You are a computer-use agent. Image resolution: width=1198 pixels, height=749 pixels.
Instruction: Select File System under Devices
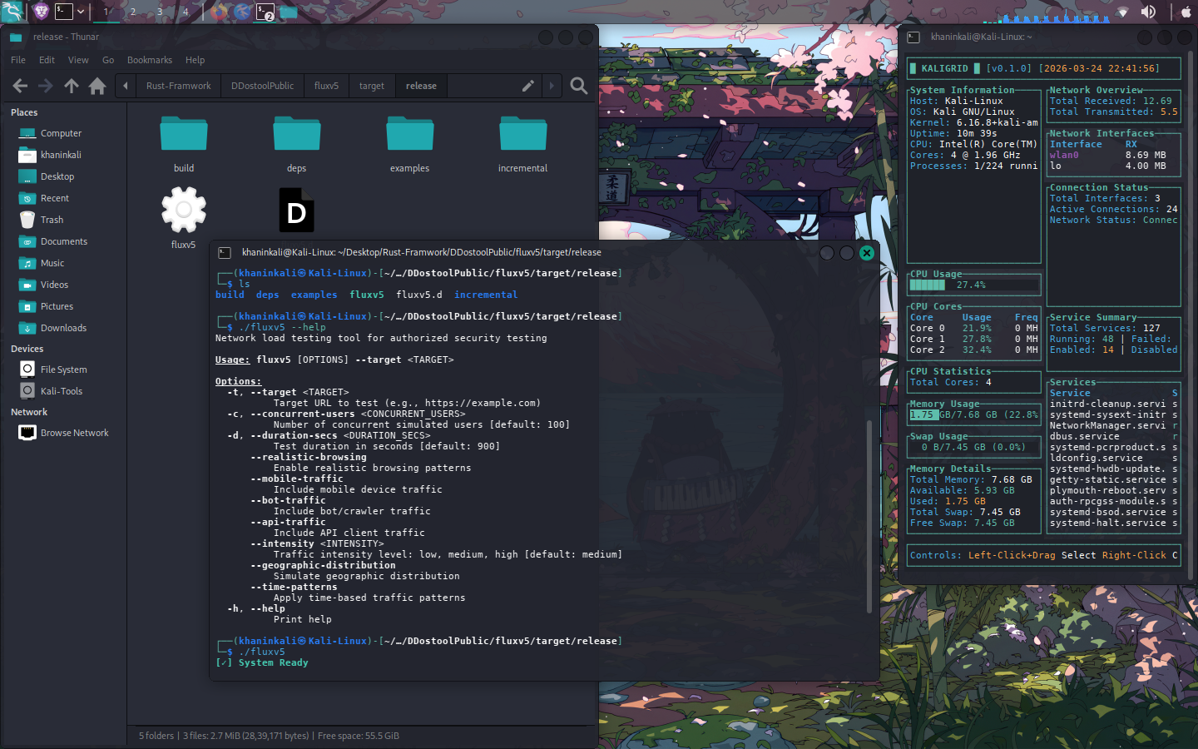coord(63,370)
